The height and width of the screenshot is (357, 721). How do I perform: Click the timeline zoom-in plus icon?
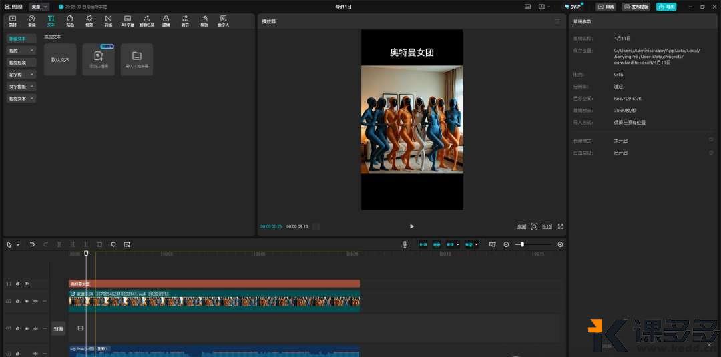[560, 244]
